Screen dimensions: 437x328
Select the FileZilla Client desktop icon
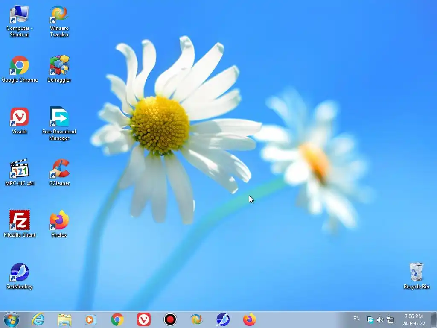(x=20, y=224)
